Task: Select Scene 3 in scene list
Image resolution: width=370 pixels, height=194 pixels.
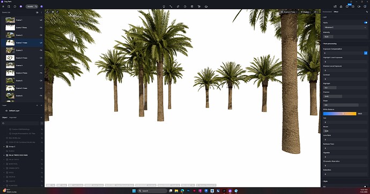Action: pyautogui.click(x=19, y=50)
